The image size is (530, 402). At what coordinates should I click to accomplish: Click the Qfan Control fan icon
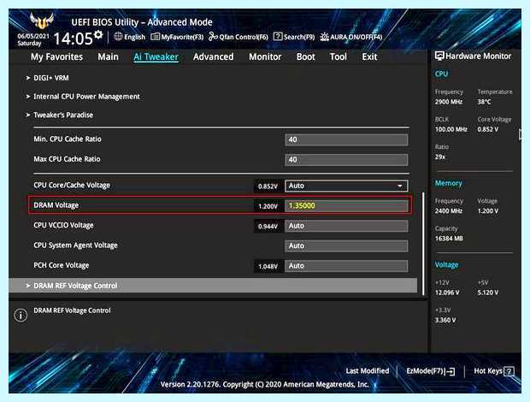[x=213, y=37]
